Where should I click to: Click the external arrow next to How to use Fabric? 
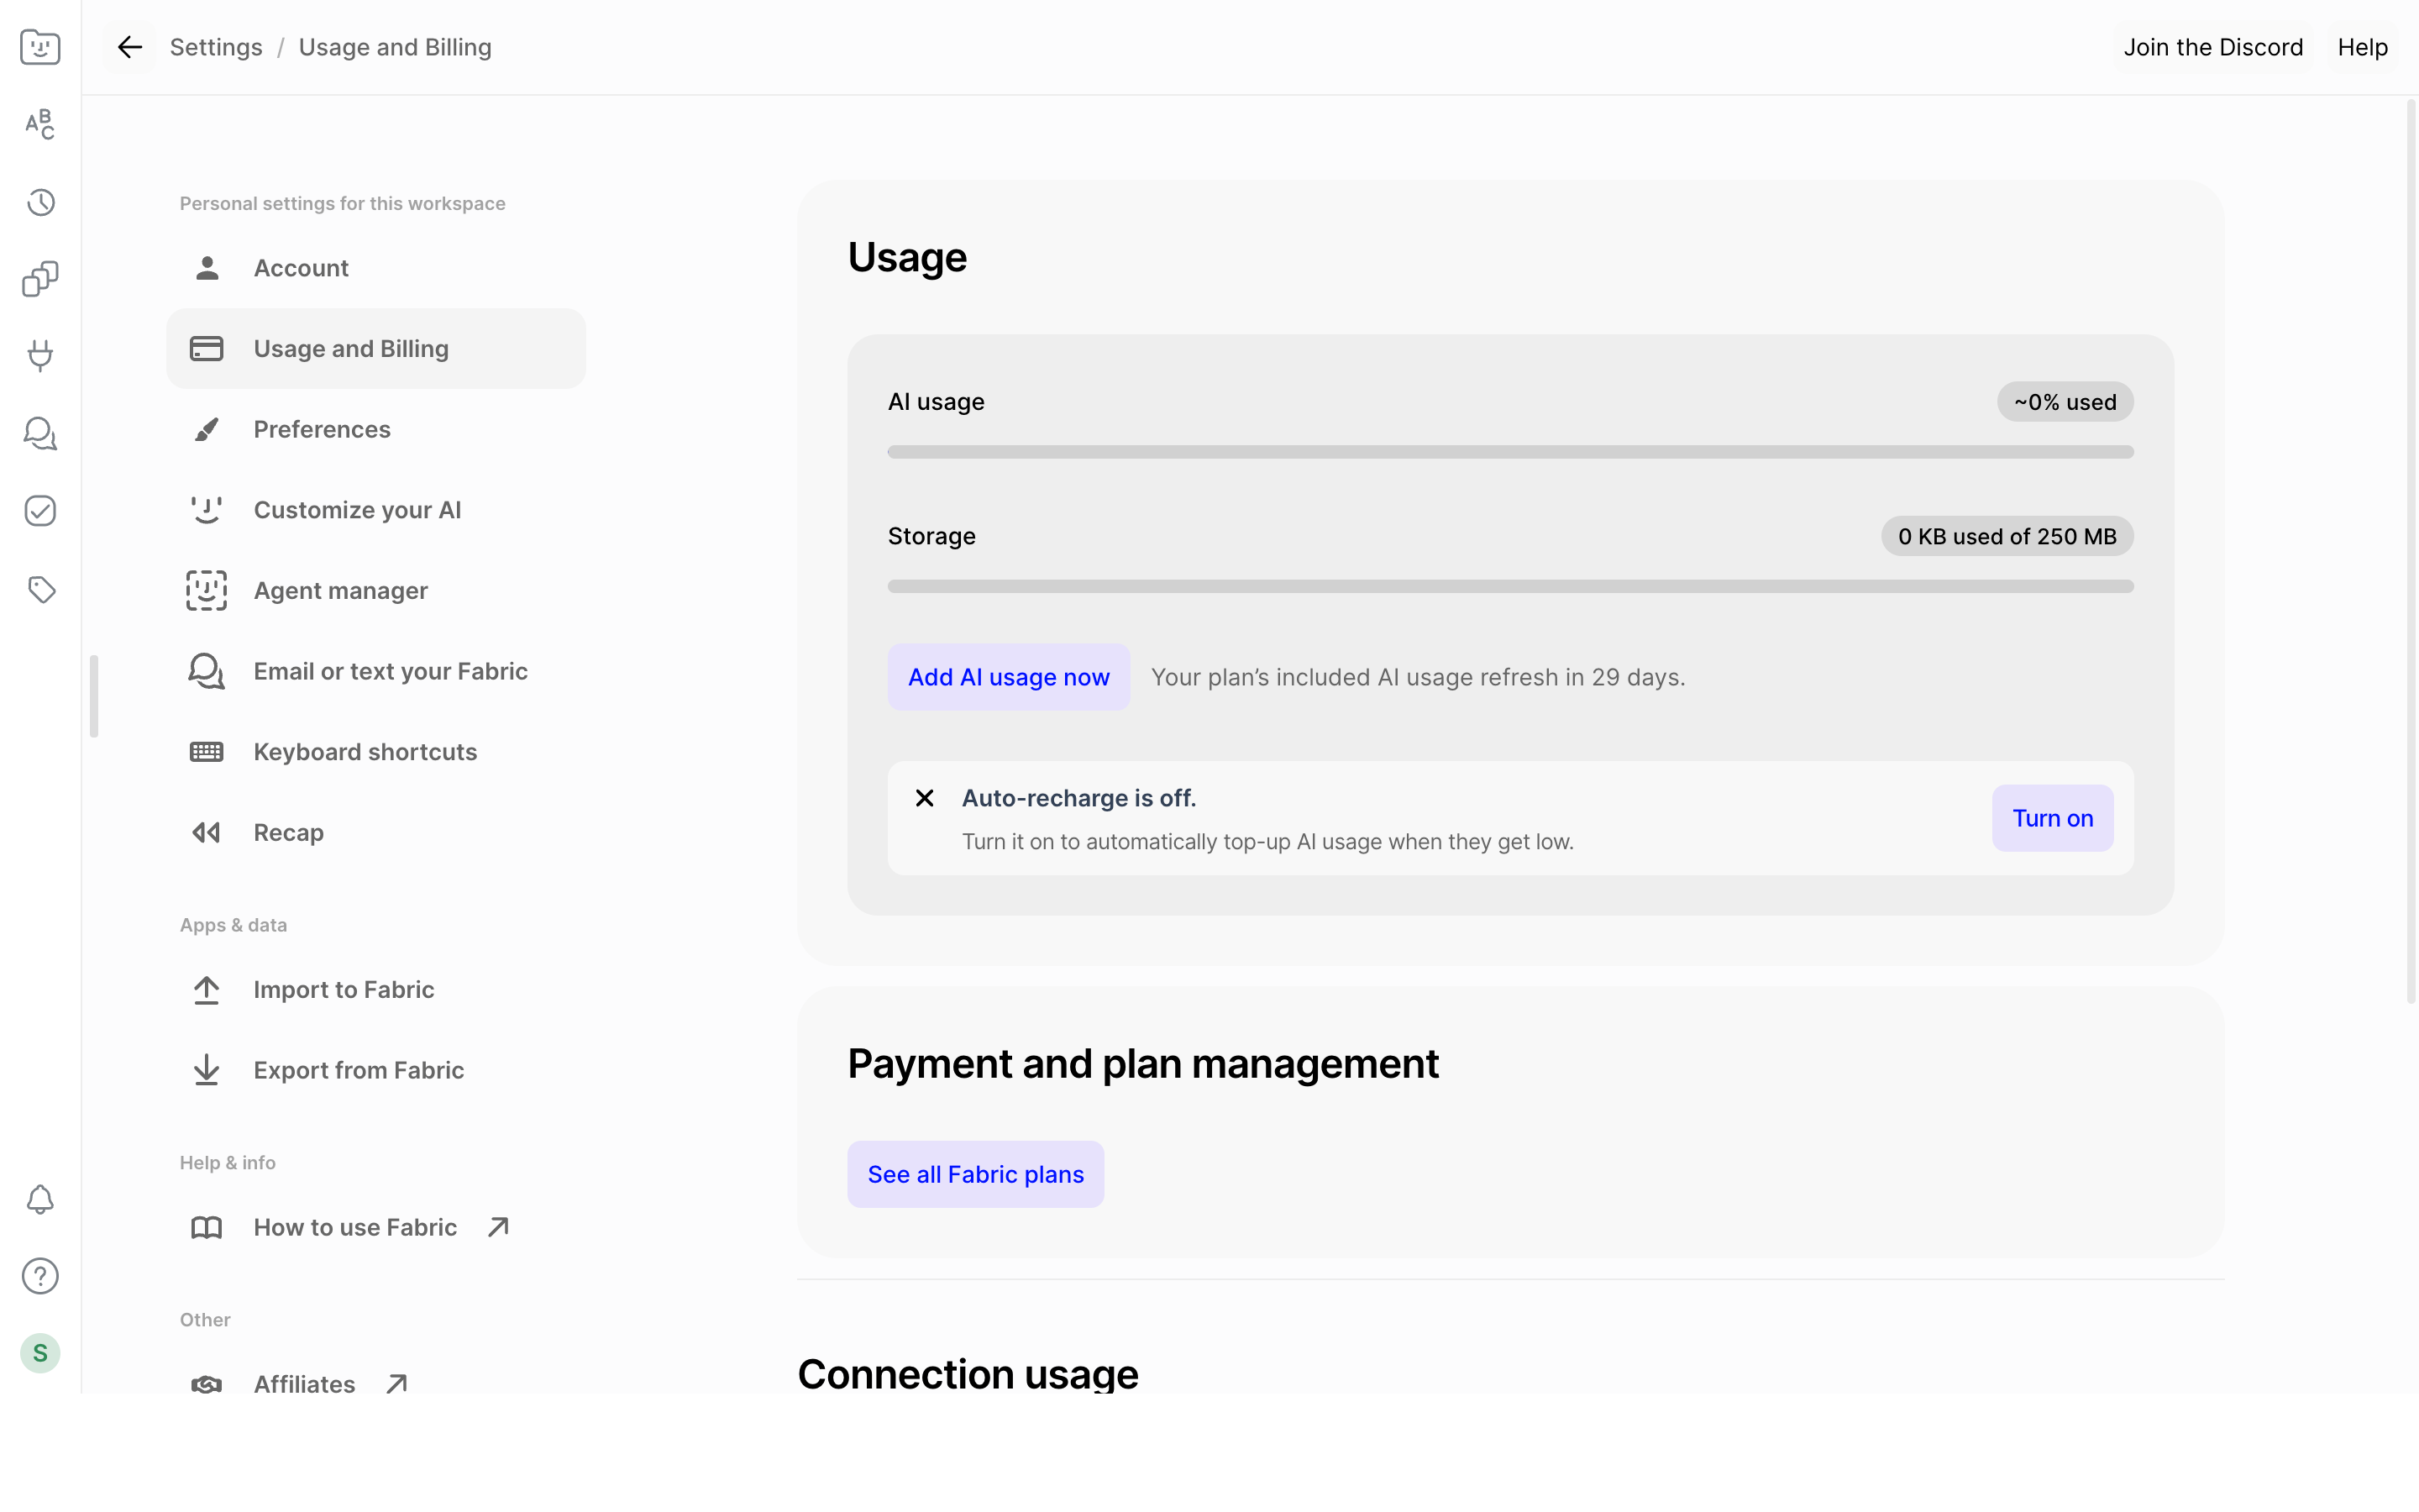pyautogui.click(x=498, y=1227)
